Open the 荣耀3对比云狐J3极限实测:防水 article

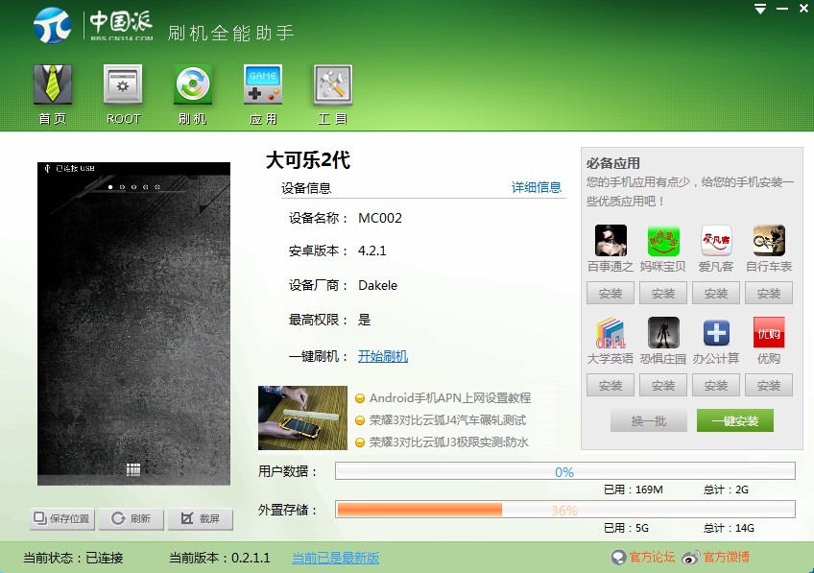coord(448,442)
